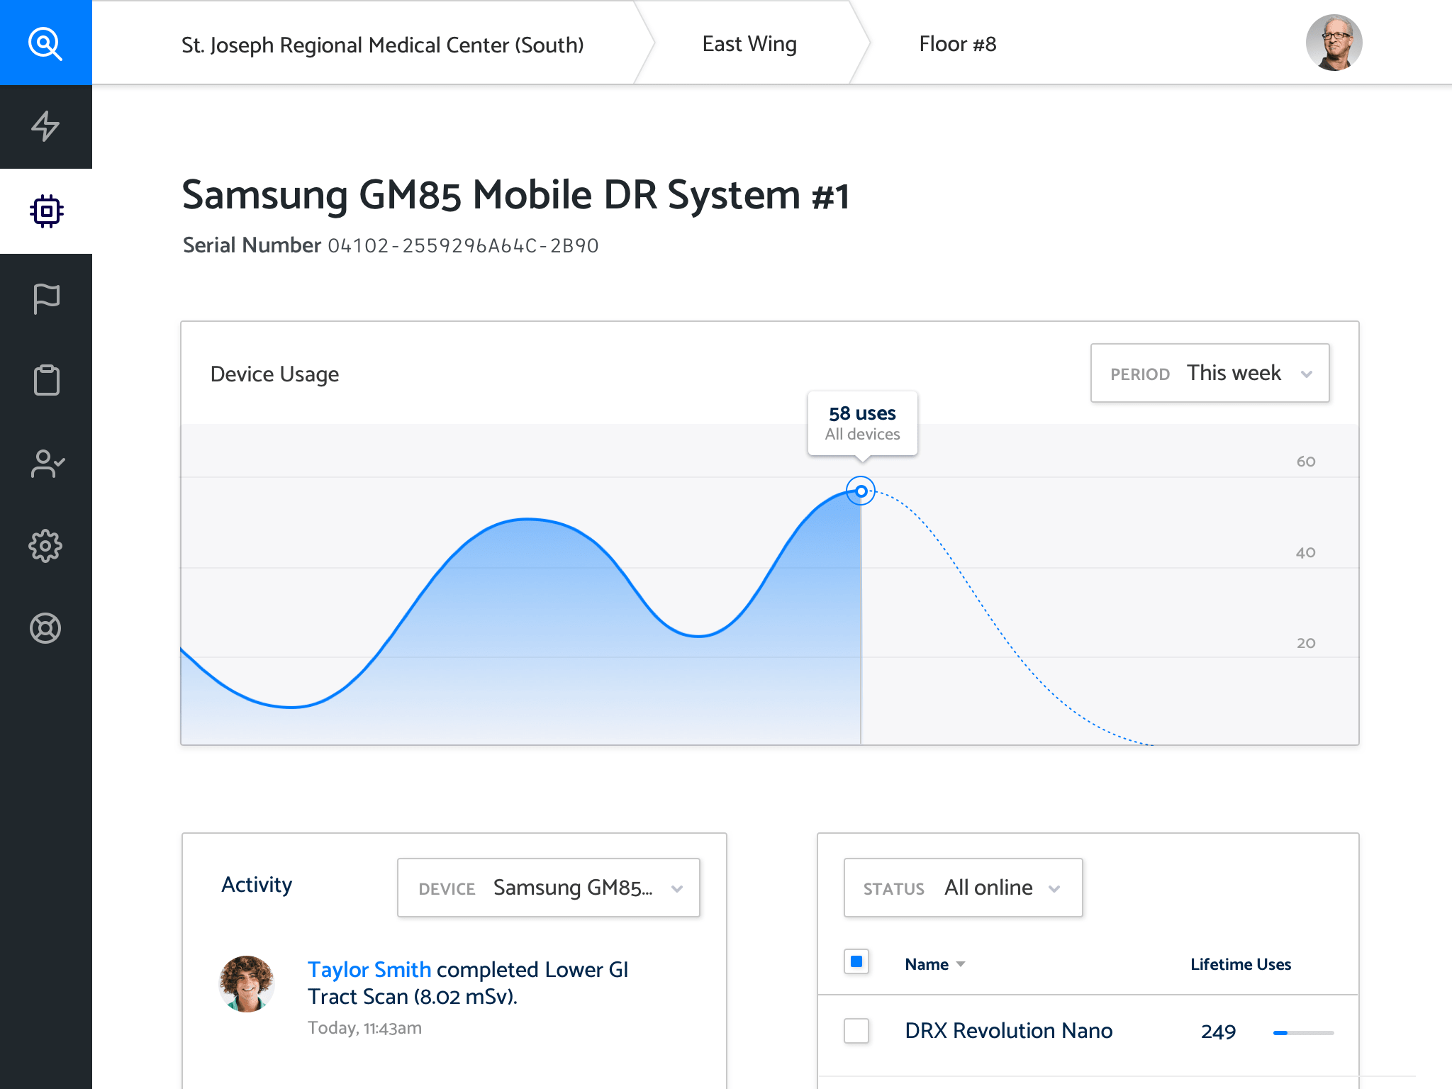Open the Status 'All online' dropdown
The width and height of the screenshot is (1452, 1089).
[x=963, y=888]
